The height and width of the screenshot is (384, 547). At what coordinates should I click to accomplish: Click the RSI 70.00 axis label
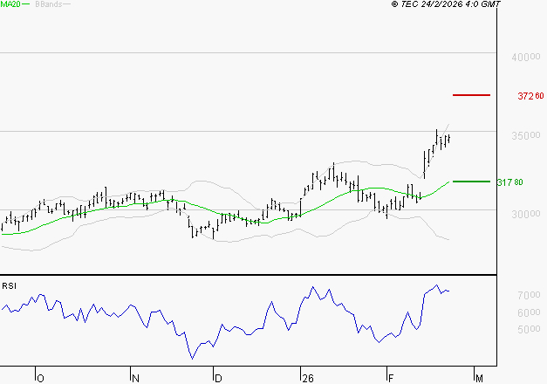pyautogui.click(x=529, y=295)
